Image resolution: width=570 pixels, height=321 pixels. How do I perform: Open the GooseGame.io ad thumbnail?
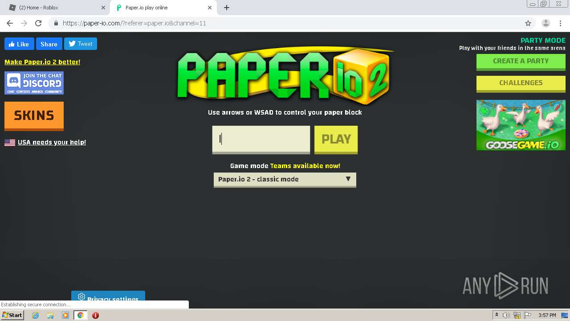point(521,125)
